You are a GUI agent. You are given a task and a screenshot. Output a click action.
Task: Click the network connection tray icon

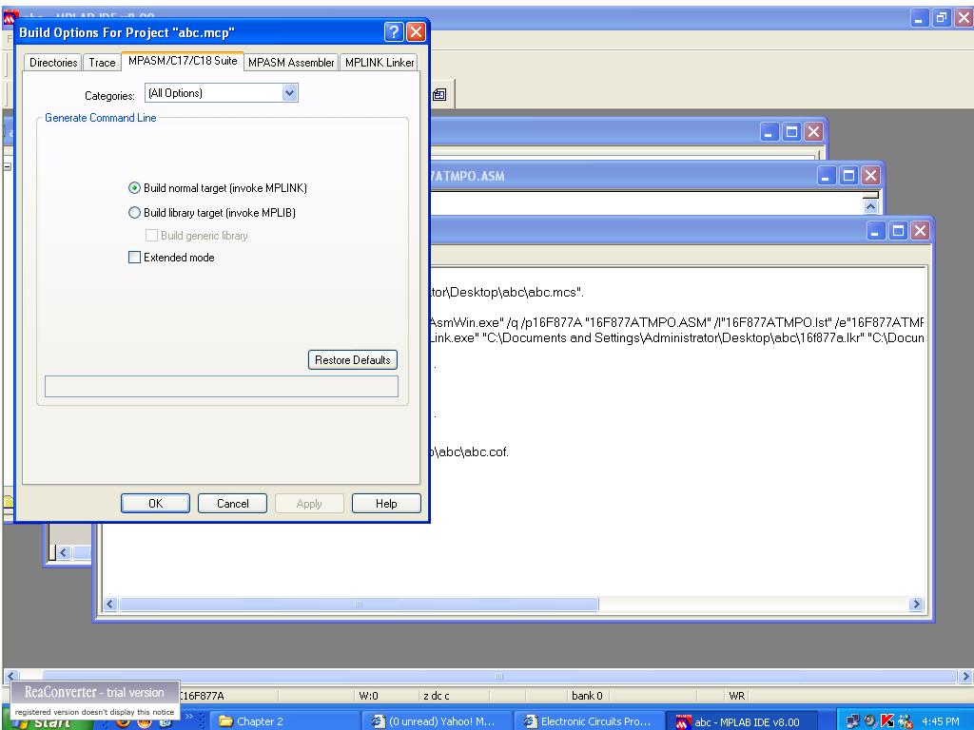tap(852, 721)
